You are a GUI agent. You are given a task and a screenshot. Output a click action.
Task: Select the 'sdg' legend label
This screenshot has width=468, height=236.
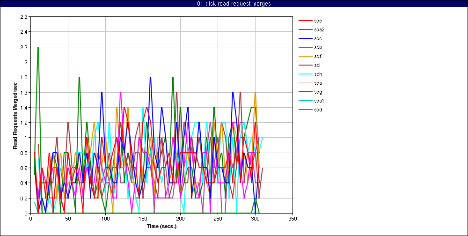tap(318, 92)
